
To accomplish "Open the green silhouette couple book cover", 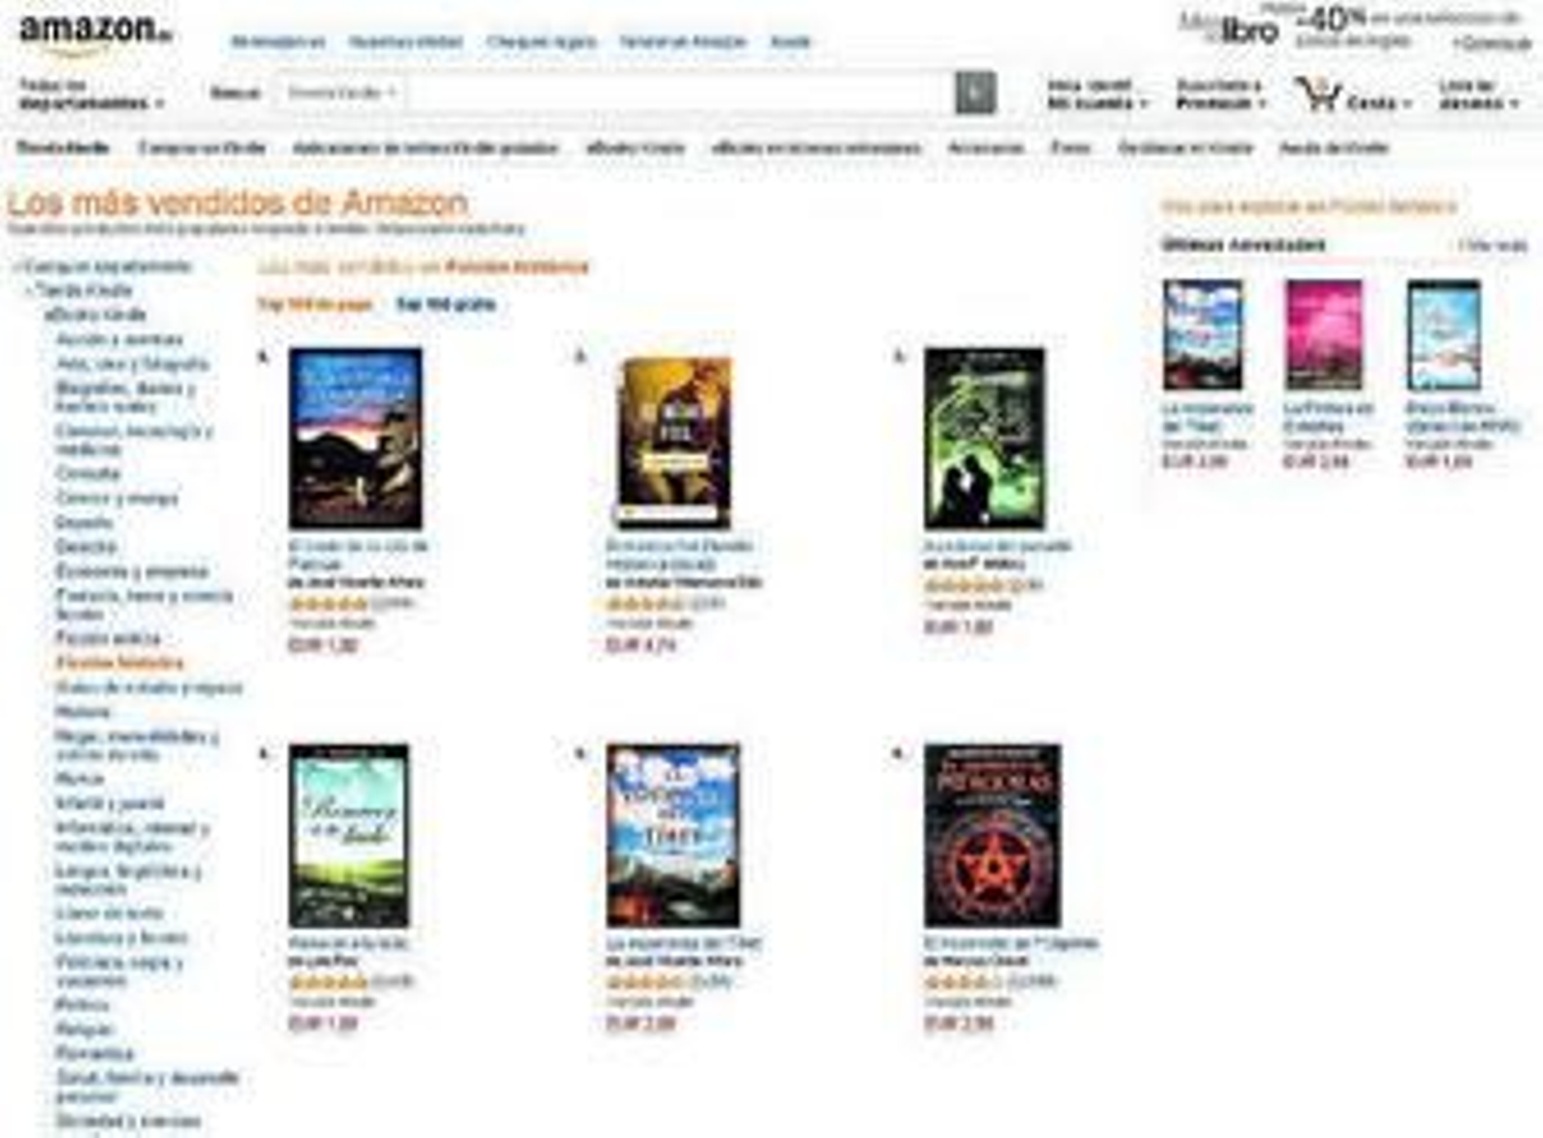I will [984, 439].
